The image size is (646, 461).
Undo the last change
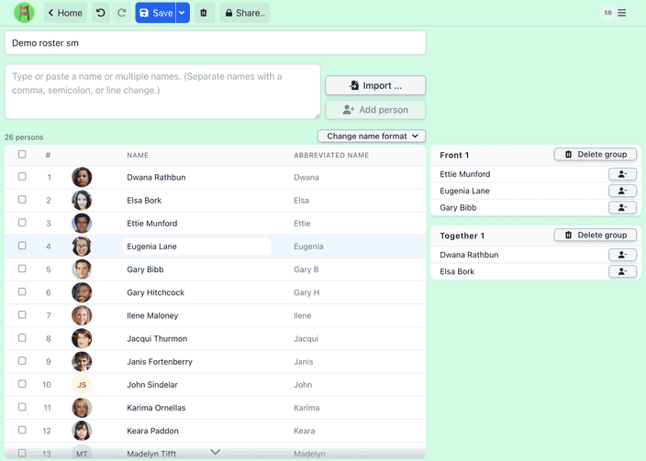101,13
